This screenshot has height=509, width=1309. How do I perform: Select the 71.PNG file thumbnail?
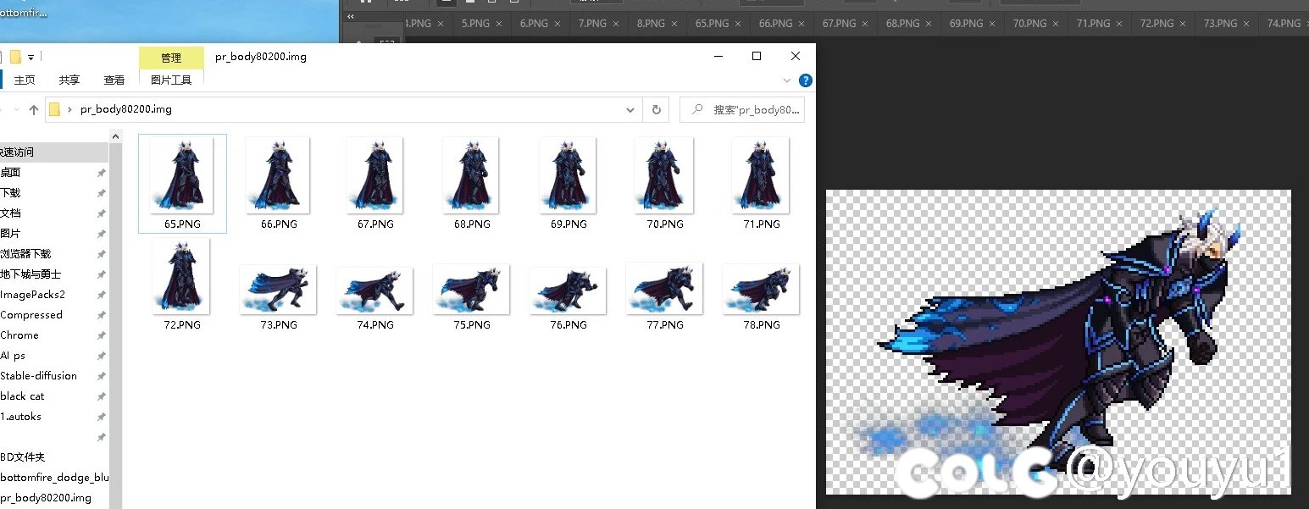pyautogui.click(x=761, y=174)
